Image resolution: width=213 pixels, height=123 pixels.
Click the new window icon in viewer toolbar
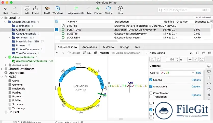pos(210,53)
